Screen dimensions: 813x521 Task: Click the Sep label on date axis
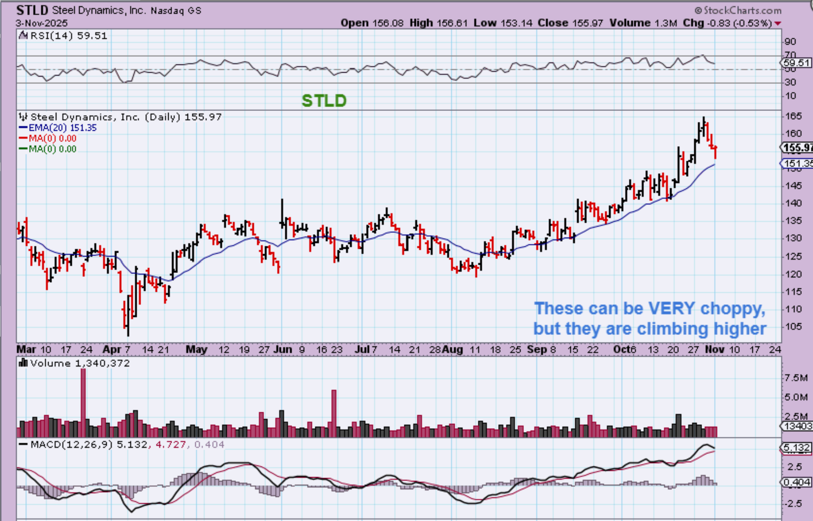pos(536,349)
